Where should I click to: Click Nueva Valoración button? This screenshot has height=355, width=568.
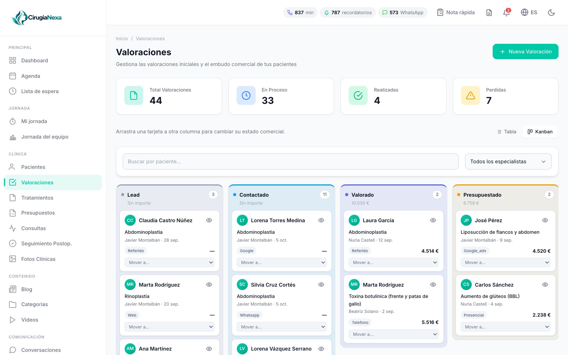click(525, 52)
